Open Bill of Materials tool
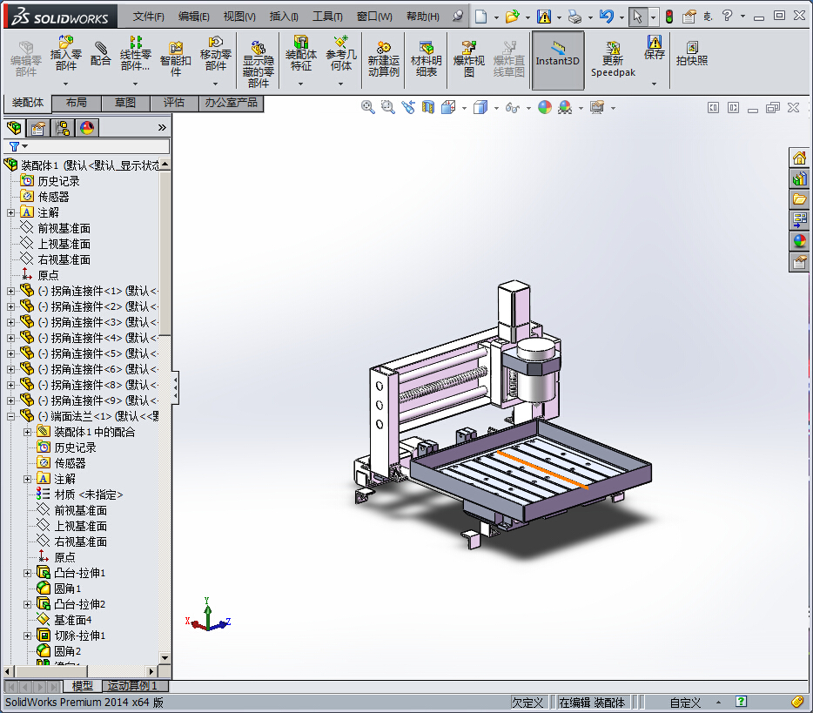The width and height of the screenshot is (813, 713). click(427, 59)
